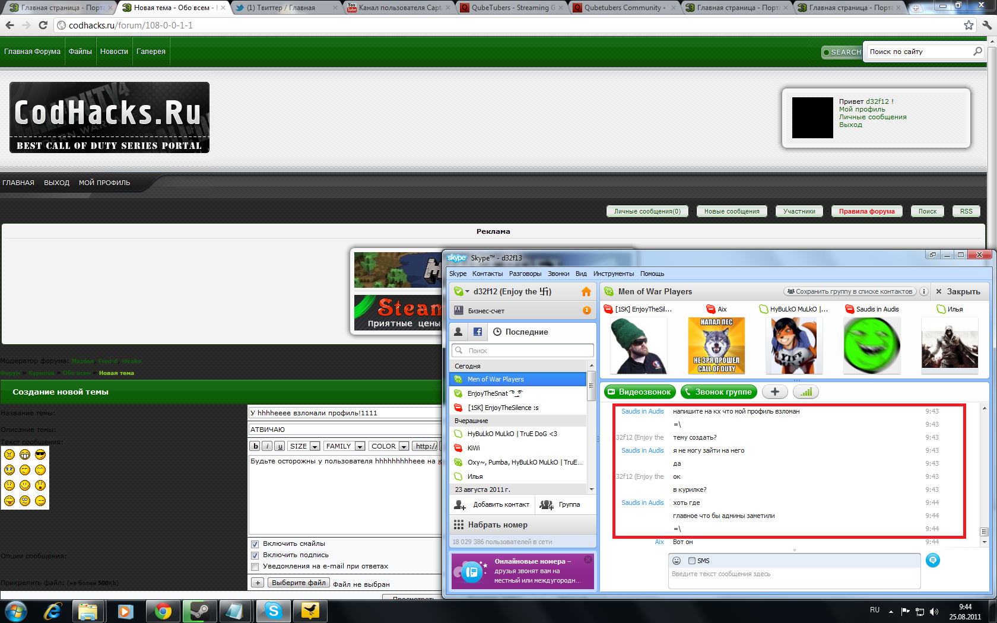Open the Бизнес-счет business account panel
This screenshot has height=623, width=997.
coord(522,310)
